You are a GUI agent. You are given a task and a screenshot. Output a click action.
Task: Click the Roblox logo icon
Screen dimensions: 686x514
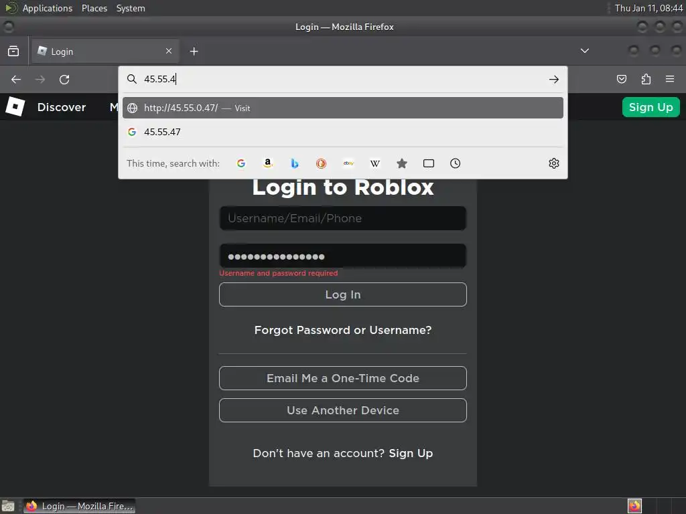(15, 106)
